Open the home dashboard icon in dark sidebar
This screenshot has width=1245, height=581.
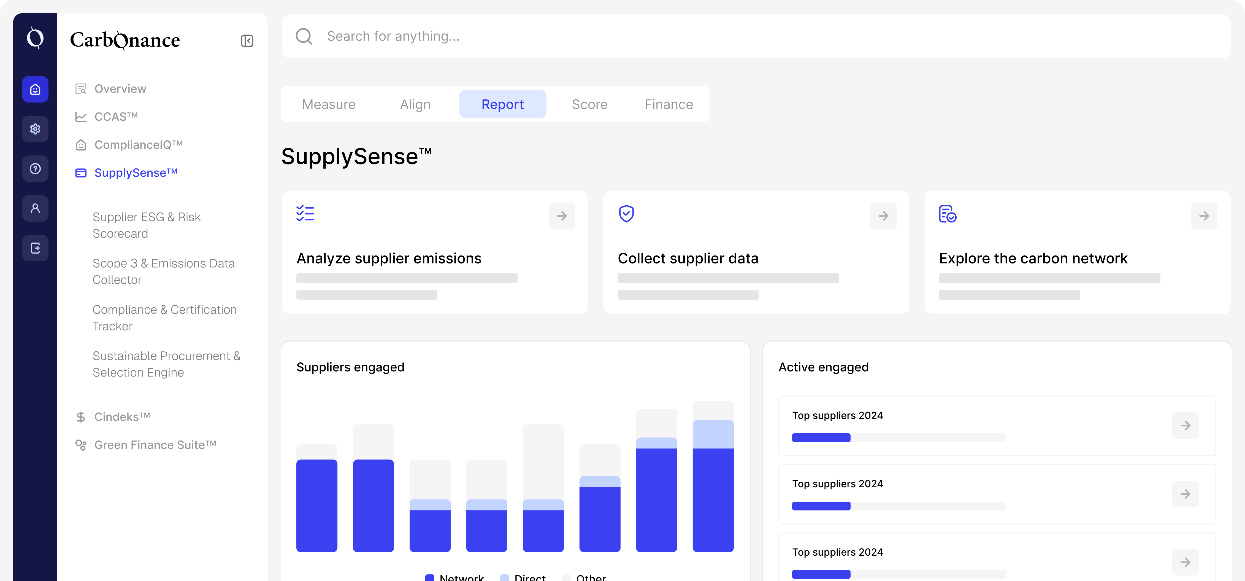(x=35, y=89)
